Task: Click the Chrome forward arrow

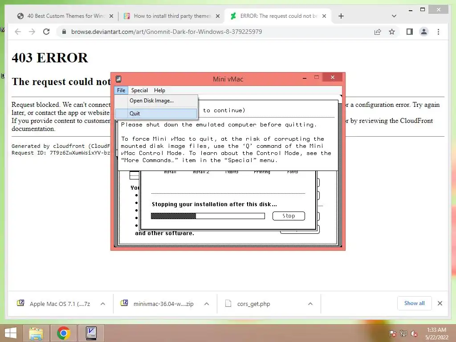Action: (32, 32)
